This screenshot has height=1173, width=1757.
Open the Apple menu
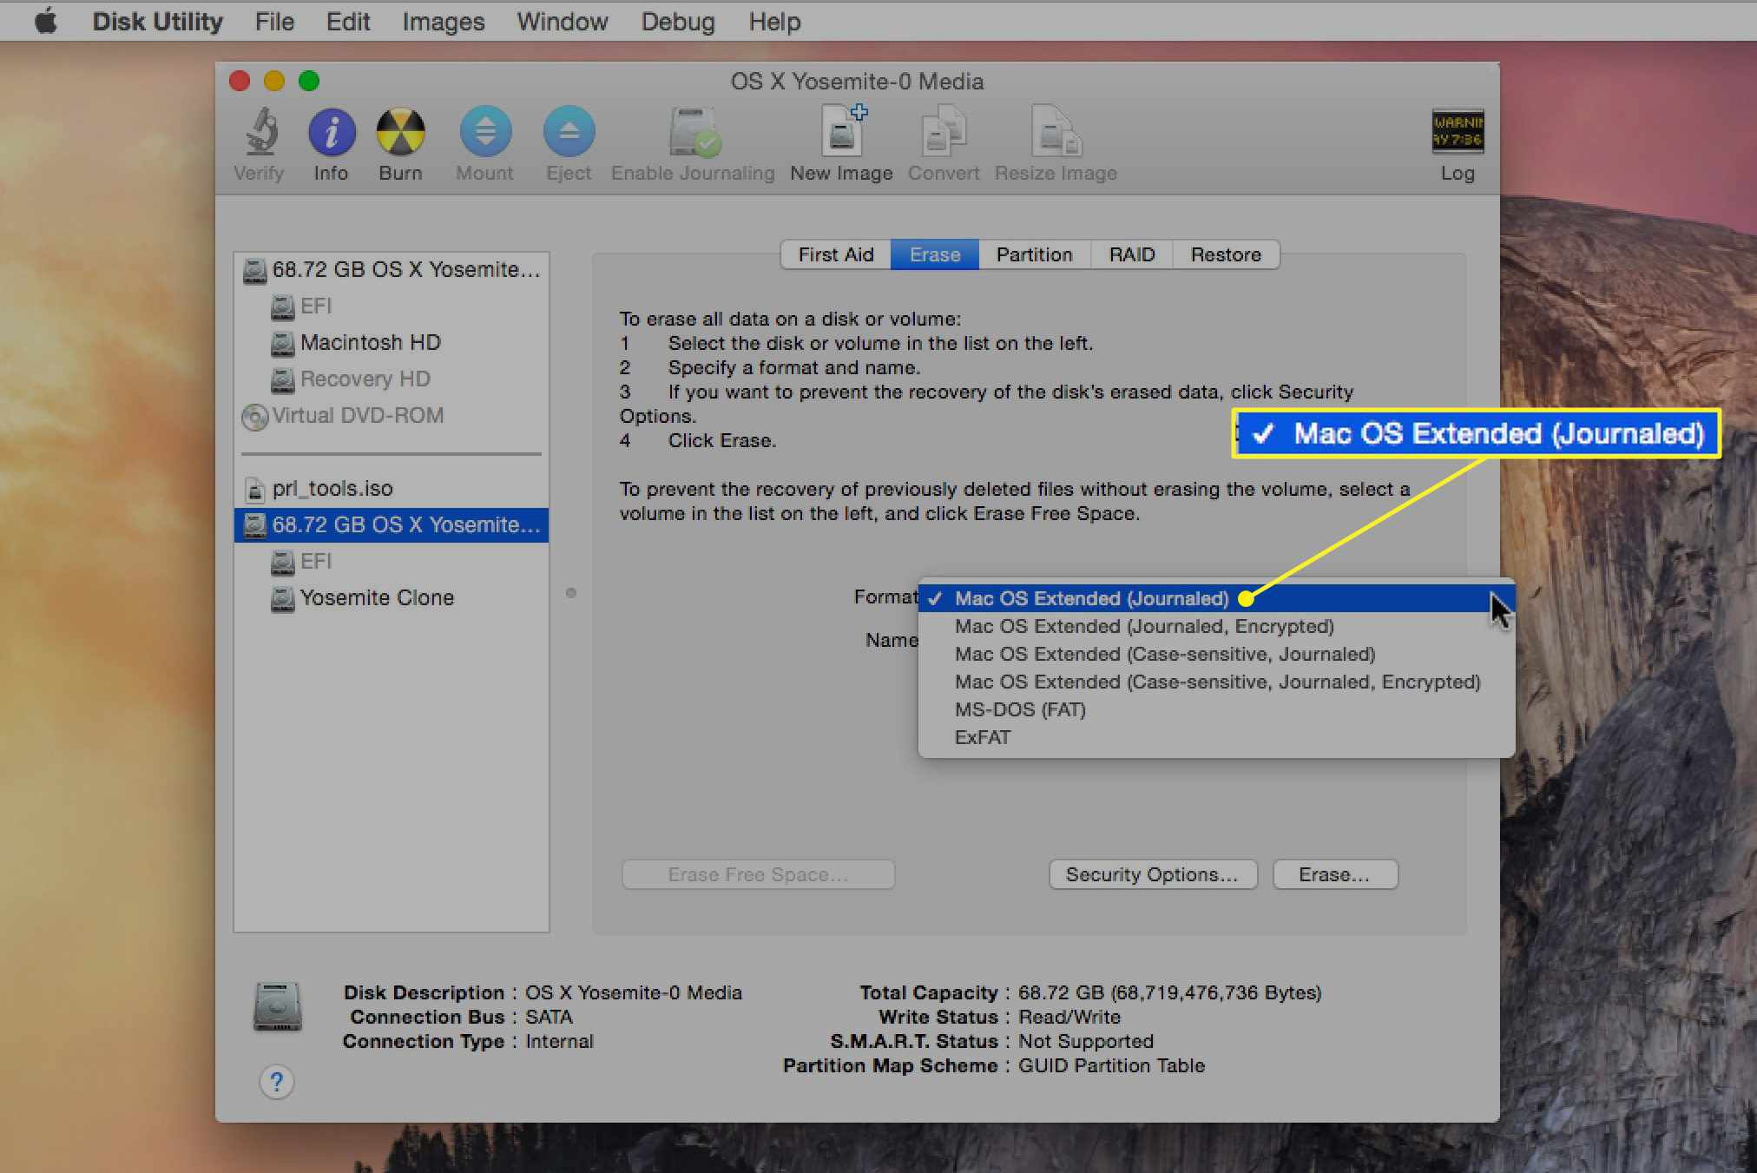46,21
